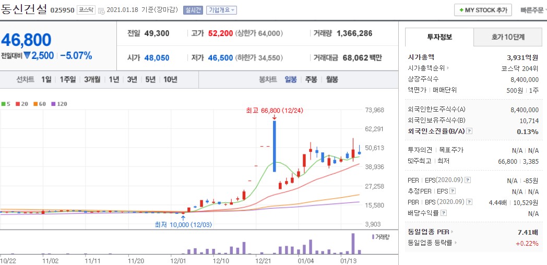Click the green plus on MY STOCK 추가

coord(461,10)
